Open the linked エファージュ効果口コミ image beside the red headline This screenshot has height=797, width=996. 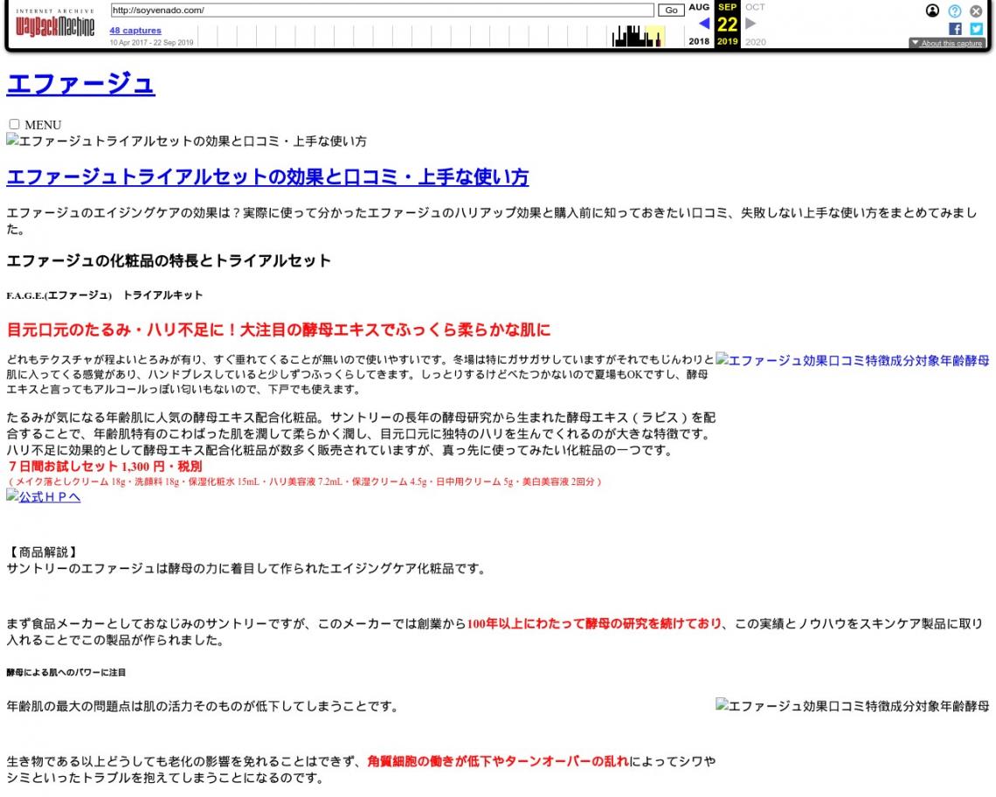tap(853, 360)
